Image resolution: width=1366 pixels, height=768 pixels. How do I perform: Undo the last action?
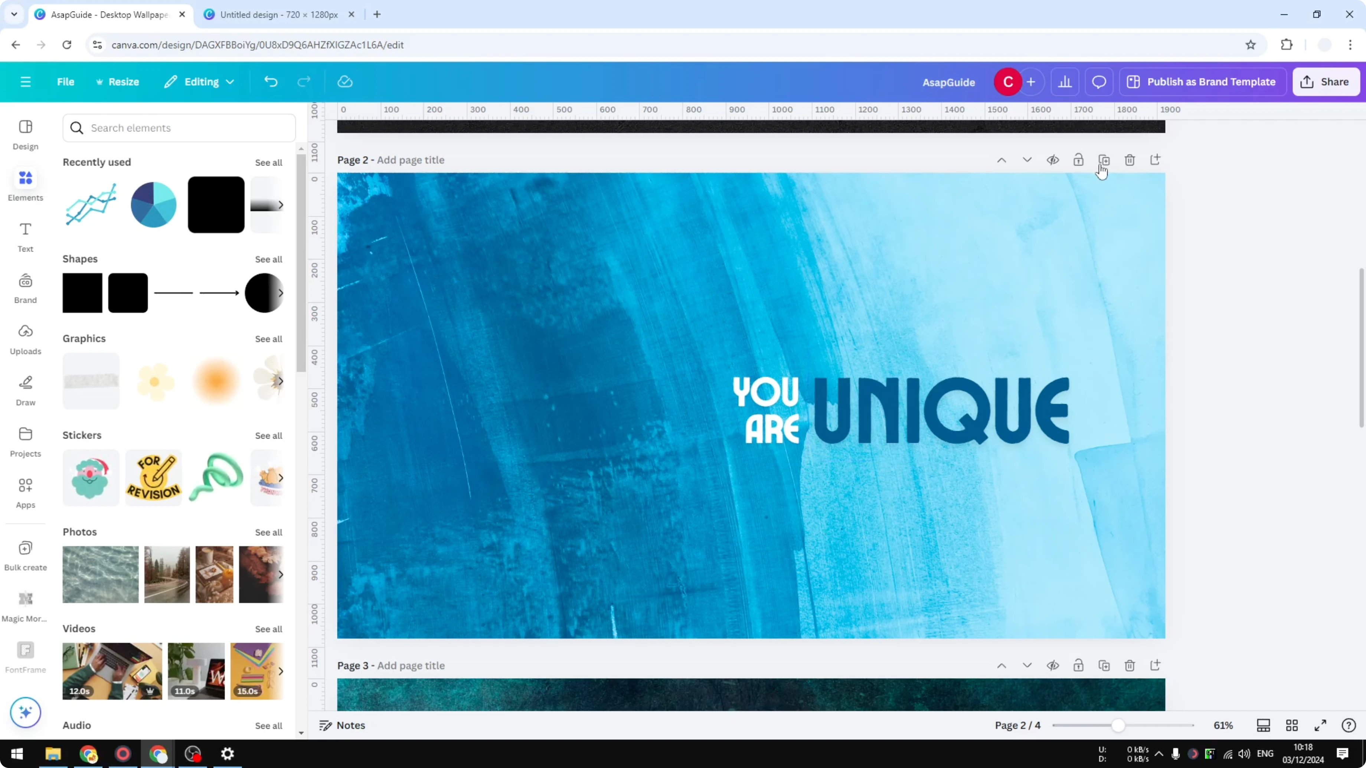coord(271,82)
